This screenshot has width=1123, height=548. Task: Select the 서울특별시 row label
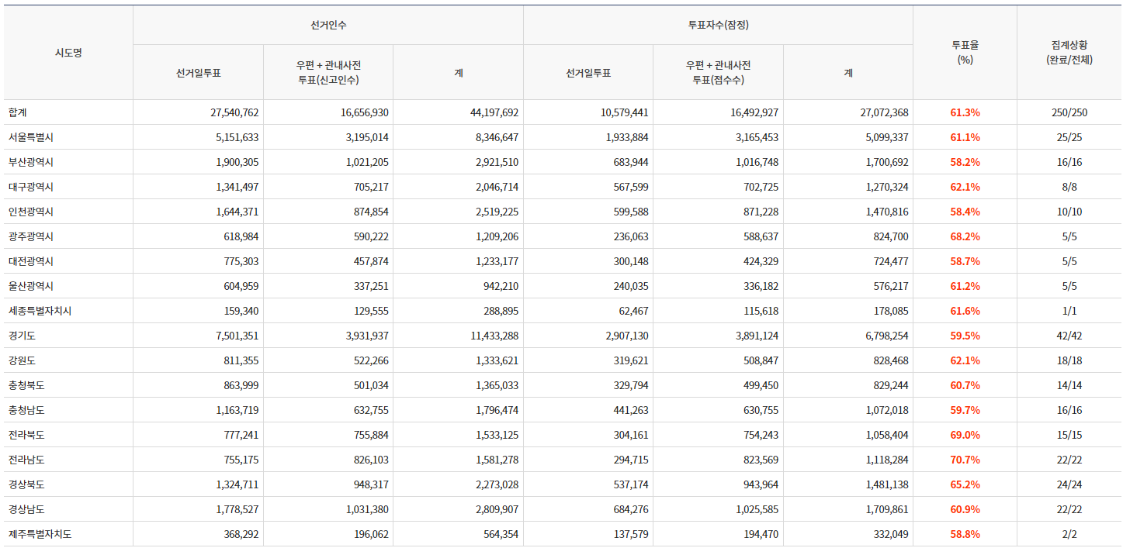31,137
